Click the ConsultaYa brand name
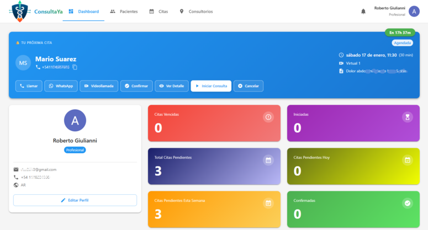 point(48,12)
